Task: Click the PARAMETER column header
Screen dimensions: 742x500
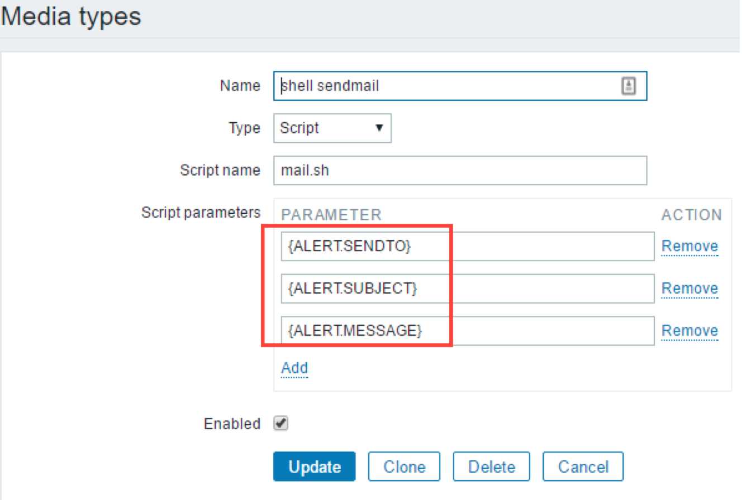Action: pyautogui.click(x=331, y=215)
